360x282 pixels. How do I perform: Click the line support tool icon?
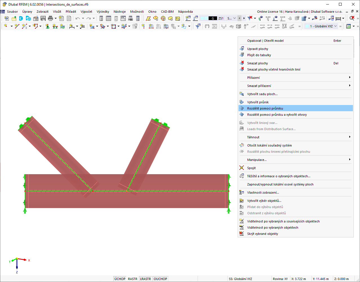(x=55, y=26)
